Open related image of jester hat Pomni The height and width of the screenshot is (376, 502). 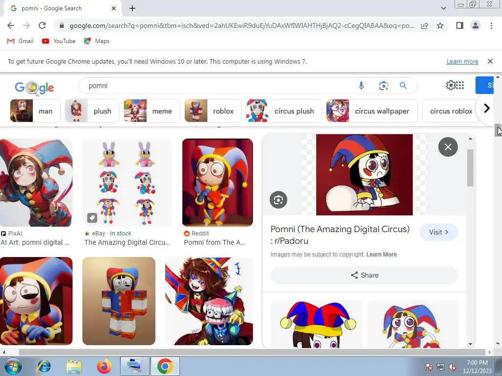click(317, 324)
